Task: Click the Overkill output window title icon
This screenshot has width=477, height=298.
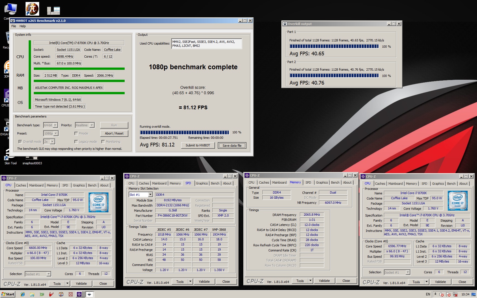Action: [x=285, y=24]
